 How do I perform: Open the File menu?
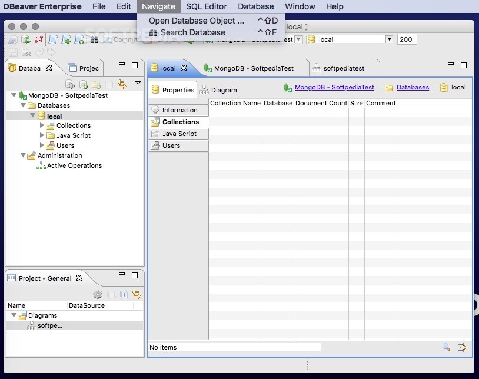point(99,6)
